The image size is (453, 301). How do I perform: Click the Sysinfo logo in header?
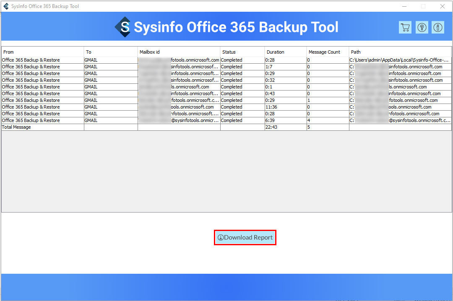pos(123,27)
